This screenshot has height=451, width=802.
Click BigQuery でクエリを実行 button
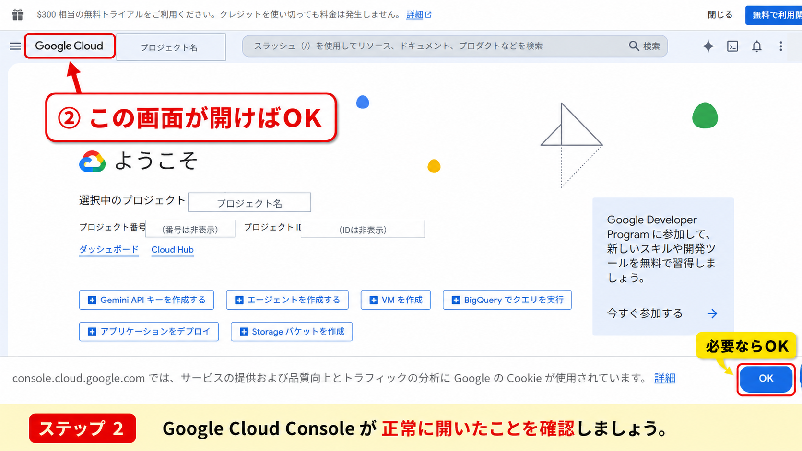tap(507, 300)
